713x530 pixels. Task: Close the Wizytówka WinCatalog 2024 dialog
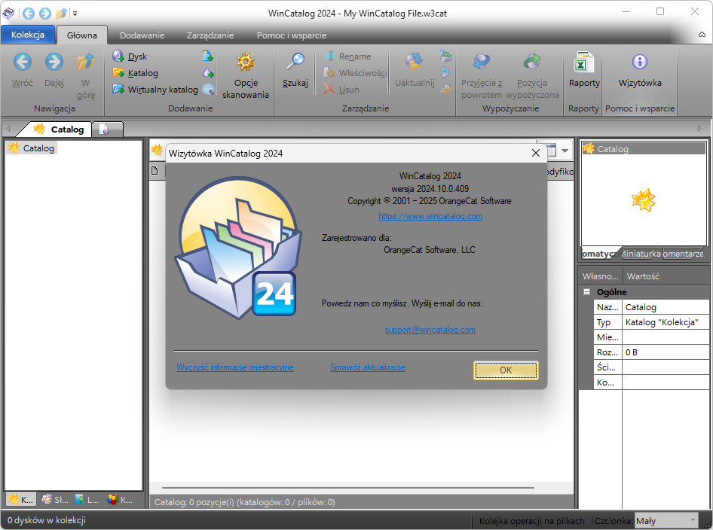point(536,153)
